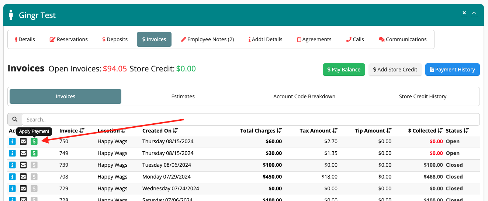The height and width of the screenshot is (201, 488).
Task: Open the Communications tab
Action: coord(402,39)
